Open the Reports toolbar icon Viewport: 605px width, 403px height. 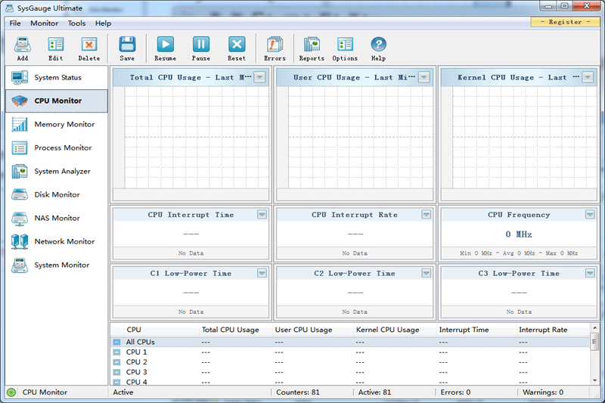point(312,48)
